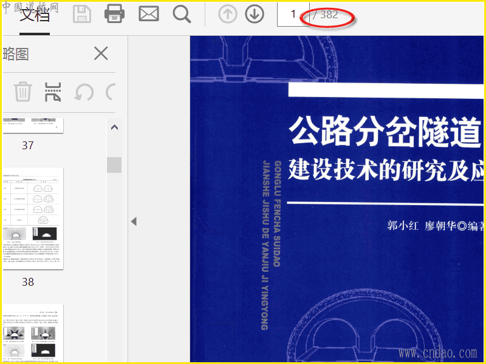486x364 pixels.
Task: Open the 文档 tab
Action: [x=35, y=15]
